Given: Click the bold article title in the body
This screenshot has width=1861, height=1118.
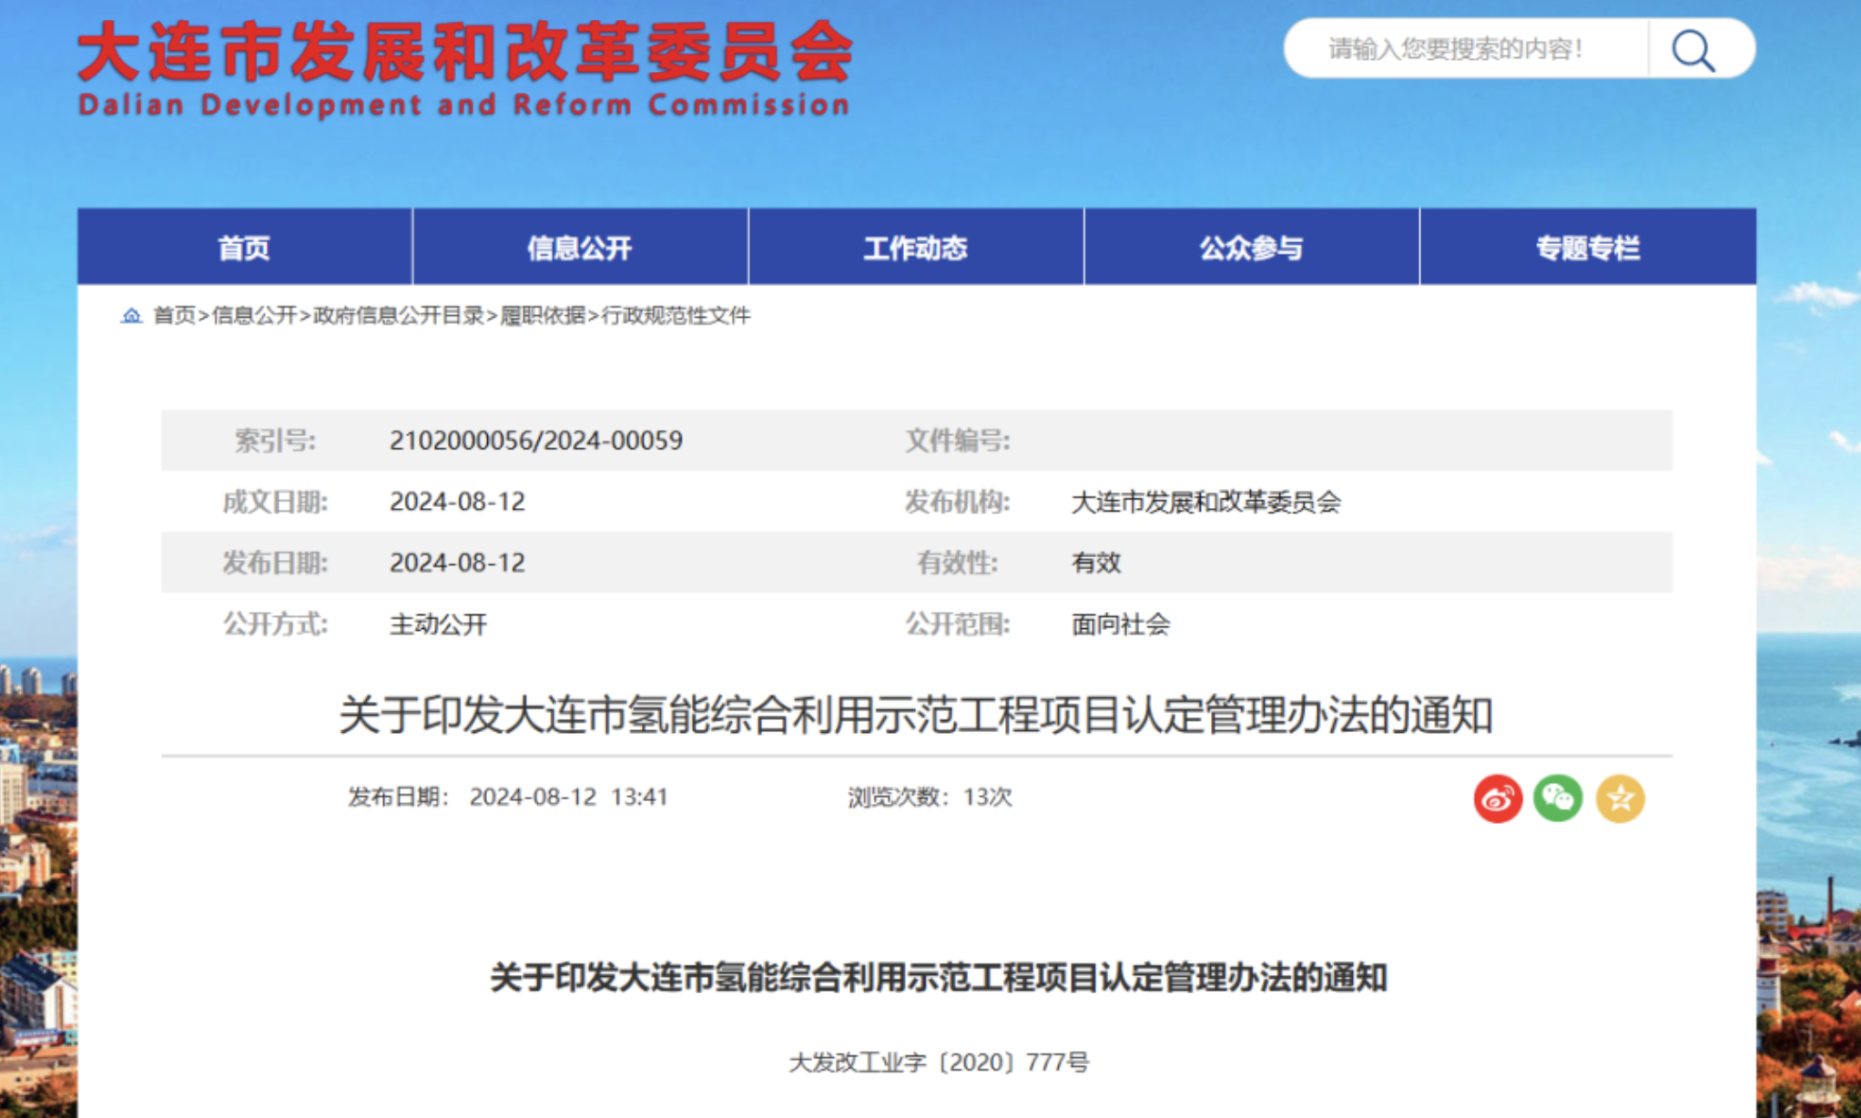Looking at the screenshot, I should [x=939, y=978].
